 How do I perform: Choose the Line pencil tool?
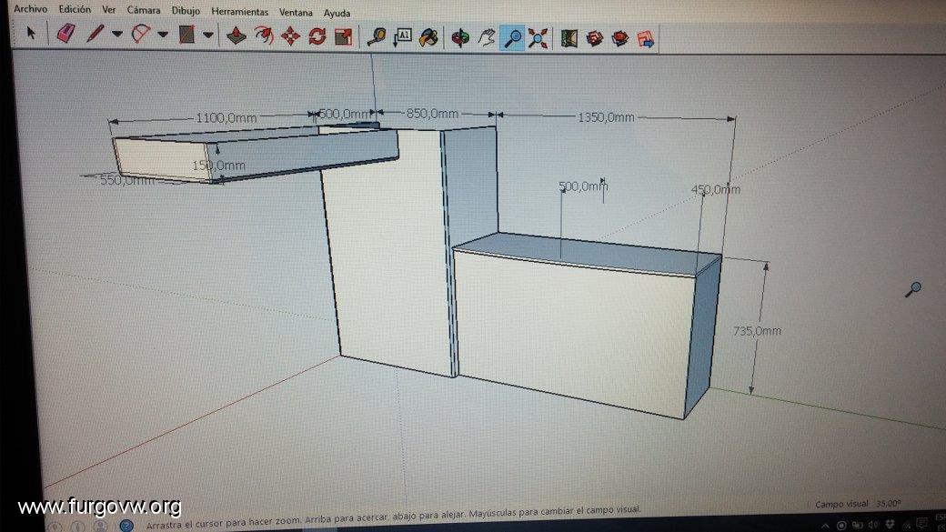click(x=95, y=33)
